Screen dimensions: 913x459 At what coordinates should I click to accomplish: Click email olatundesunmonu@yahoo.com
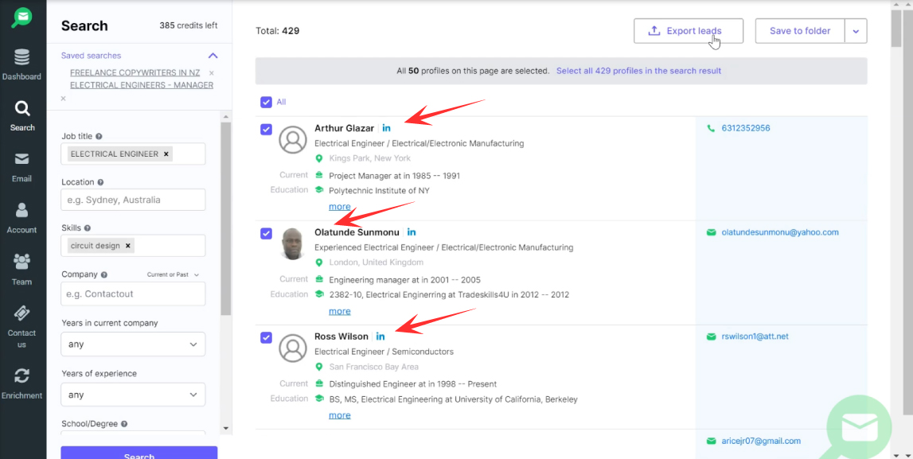(x=779, y=232)
